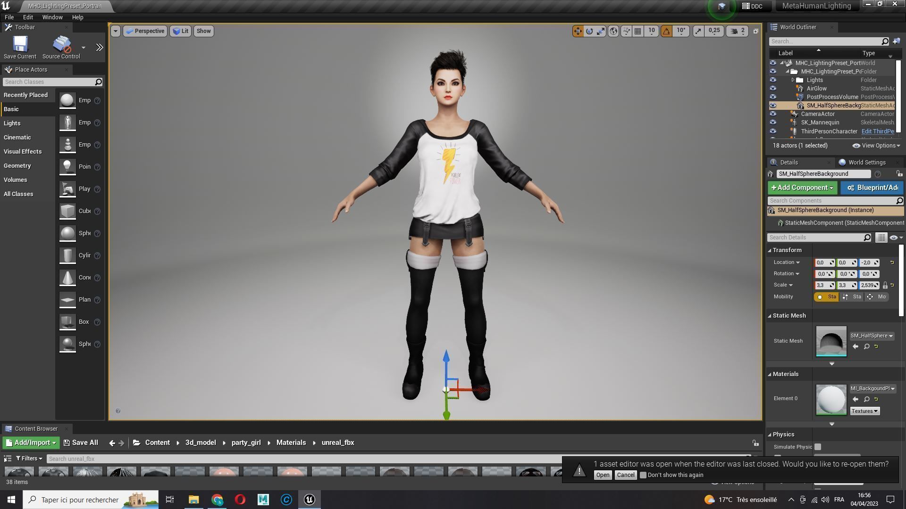Select the Player Start actor icon
This screenshot has width=906, height=509.
tap(67, 189)
